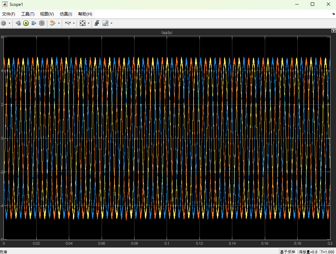The image size is (336, 254).
Task: Click the 基于采样 status bar entry
Action: tap(288, 252)
